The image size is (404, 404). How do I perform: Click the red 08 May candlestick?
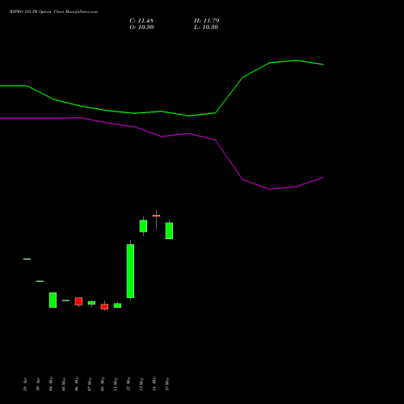tap(104, 306)
